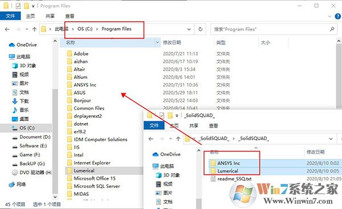Select 文档 in Program Files sidebar
Viewport: 342px width, 209px height.
coord(21,92)
